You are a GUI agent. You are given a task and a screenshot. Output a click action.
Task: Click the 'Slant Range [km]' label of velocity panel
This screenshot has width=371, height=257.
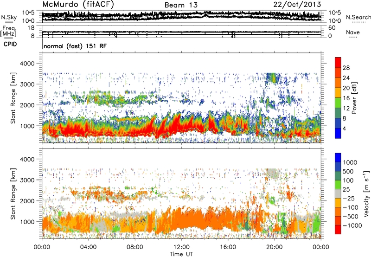pos(13,193)
